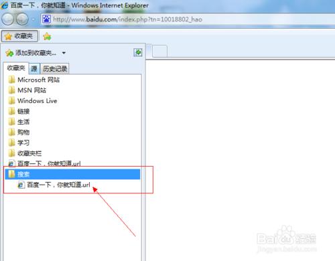Click the IE page icon beside nested 百度一下 url
Viewport: 335px width, 261px height.
pyautogui.click(x=21, y=185)
